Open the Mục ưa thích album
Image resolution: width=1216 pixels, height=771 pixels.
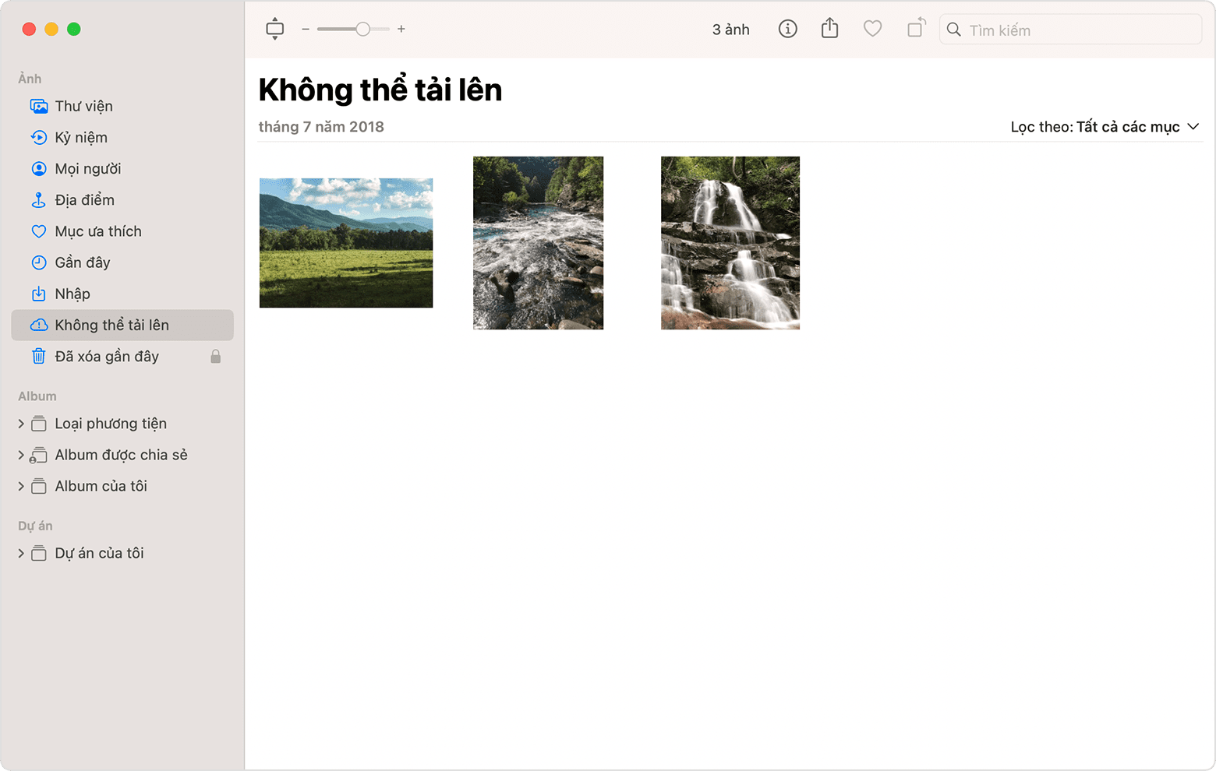pos(97,231)
